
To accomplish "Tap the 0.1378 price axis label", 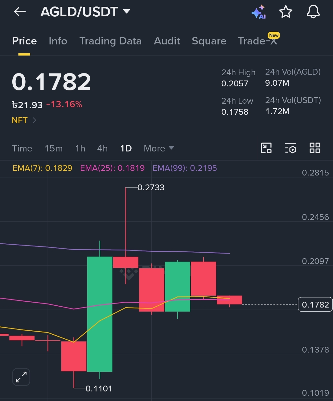I will (x=315, y=350).
